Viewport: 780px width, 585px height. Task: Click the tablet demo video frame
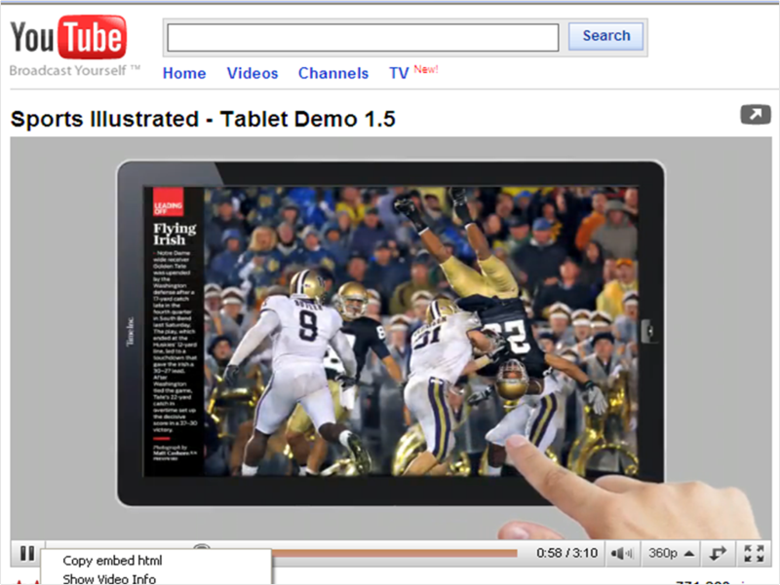pos(391,339)
